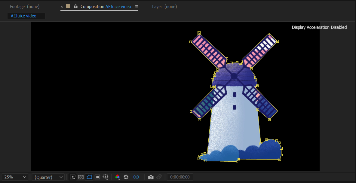356x183 pixels.
Task: Toggle the transparency grid checkerboard
Action: (81, 177)
